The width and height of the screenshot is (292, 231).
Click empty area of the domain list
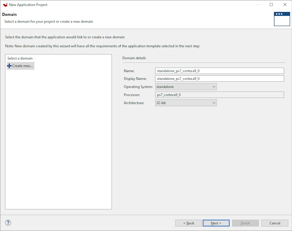tap(58, 142)
